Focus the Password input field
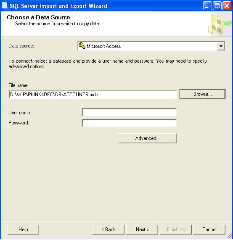This screenshot has width=233, height=240. [x=129, y=123]
